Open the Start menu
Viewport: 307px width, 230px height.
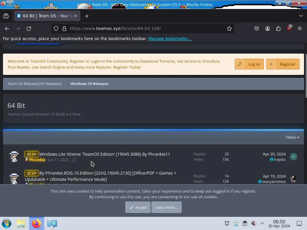click(x=7, y=223)
